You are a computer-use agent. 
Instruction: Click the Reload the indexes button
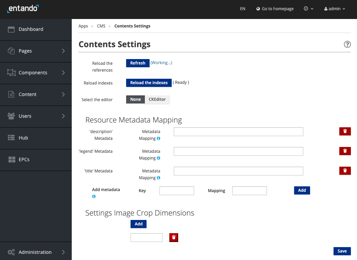[x=149, y=83]
